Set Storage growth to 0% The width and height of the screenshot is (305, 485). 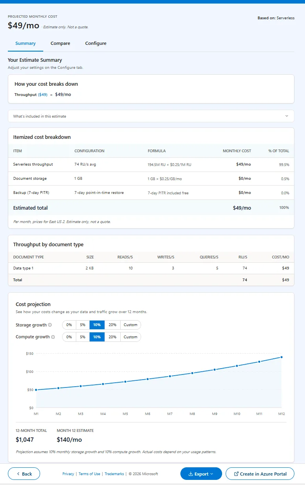point(69,325)
